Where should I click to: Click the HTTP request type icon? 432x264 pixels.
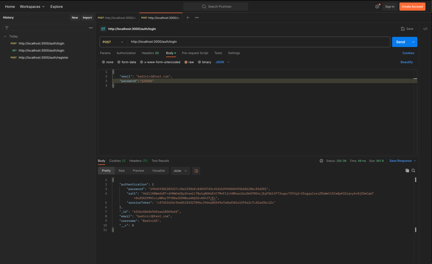coord(103,29)
